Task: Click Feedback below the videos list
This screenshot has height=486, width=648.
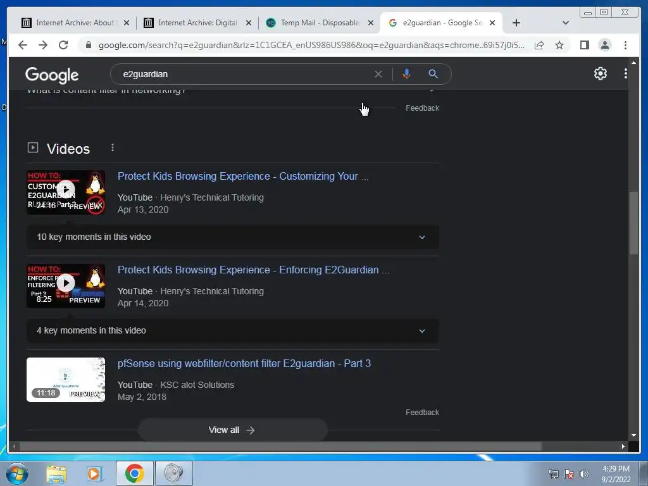Action: 422,413
